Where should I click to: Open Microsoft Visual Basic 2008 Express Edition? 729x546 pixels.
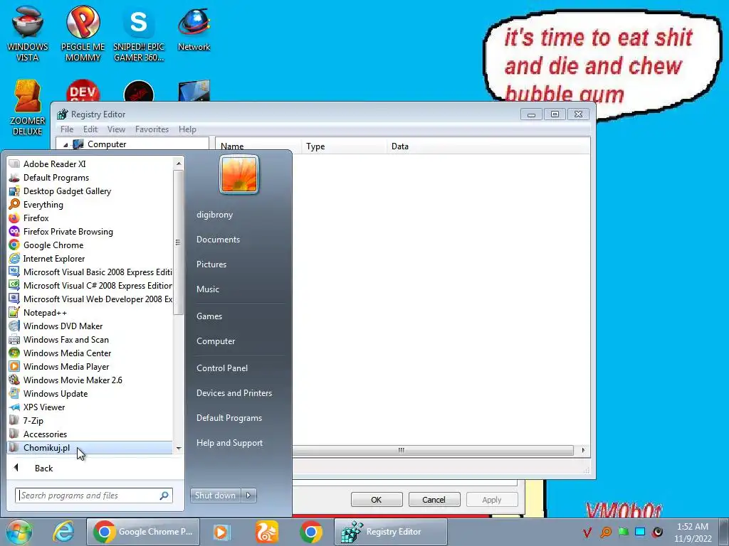[90, 272]
